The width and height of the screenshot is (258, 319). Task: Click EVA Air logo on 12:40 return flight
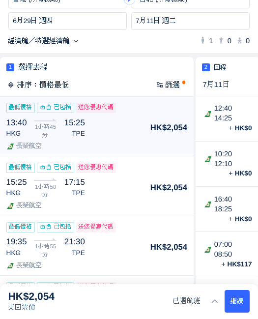[x=208, y=114]
